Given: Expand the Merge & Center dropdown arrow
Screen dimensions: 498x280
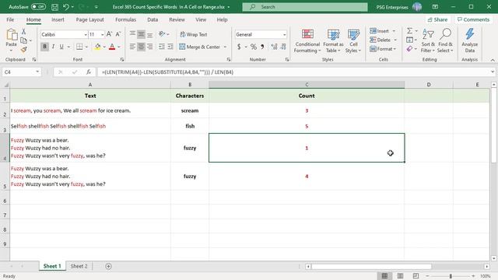Looking at the screenshot, I should 225,47.
